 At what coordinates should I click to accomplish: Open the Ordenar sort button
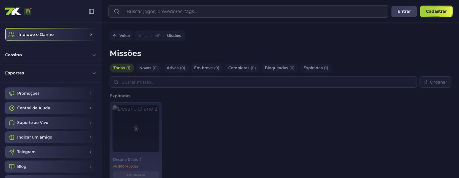point(435,82)
